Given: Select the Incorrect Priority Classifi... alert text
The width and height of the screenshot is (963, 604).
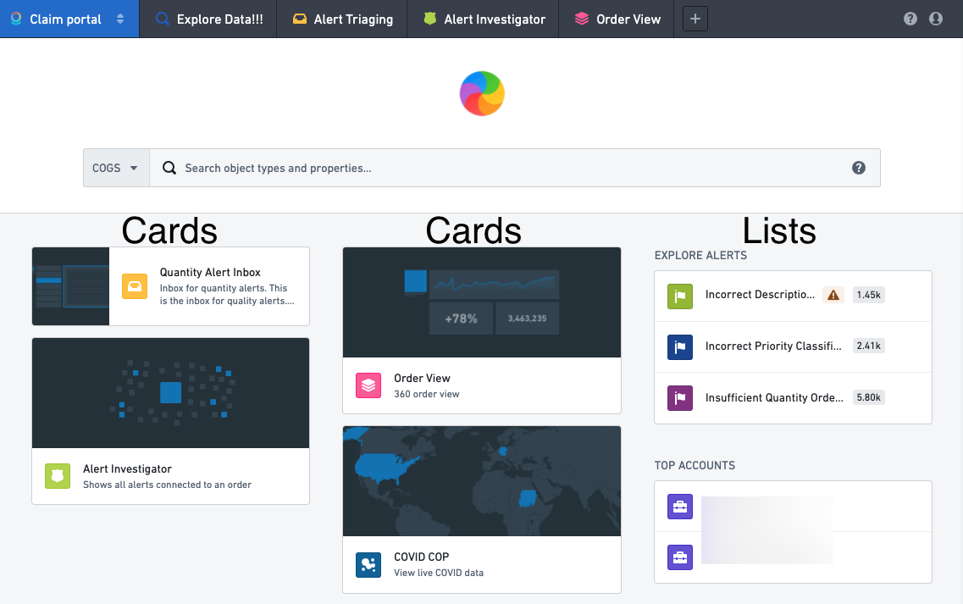Looking at the screenshot, I should tap(773, 346).
